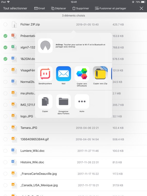This screenshot has height=196, width=147.
Task: Click Email in the top toolbar
Action: 39,8
